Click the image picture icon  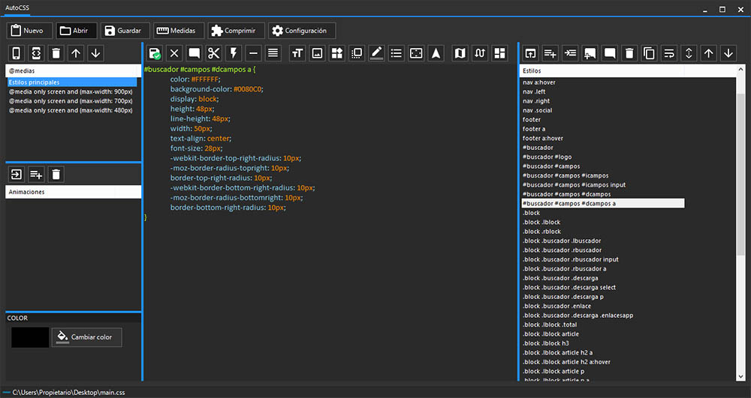[317, 53]
